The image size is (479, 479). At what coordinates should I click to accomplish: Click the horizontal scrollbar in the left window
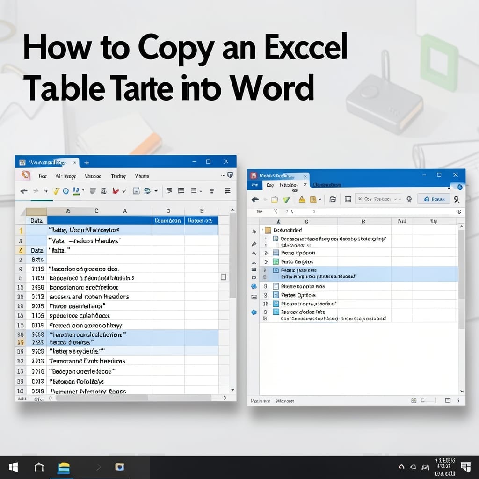tap(133, 398)
